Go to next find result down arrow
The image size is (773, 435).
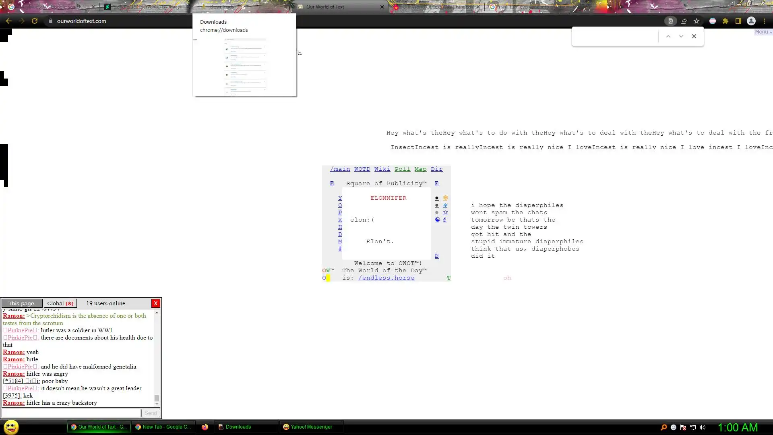(x=681, y=36)
